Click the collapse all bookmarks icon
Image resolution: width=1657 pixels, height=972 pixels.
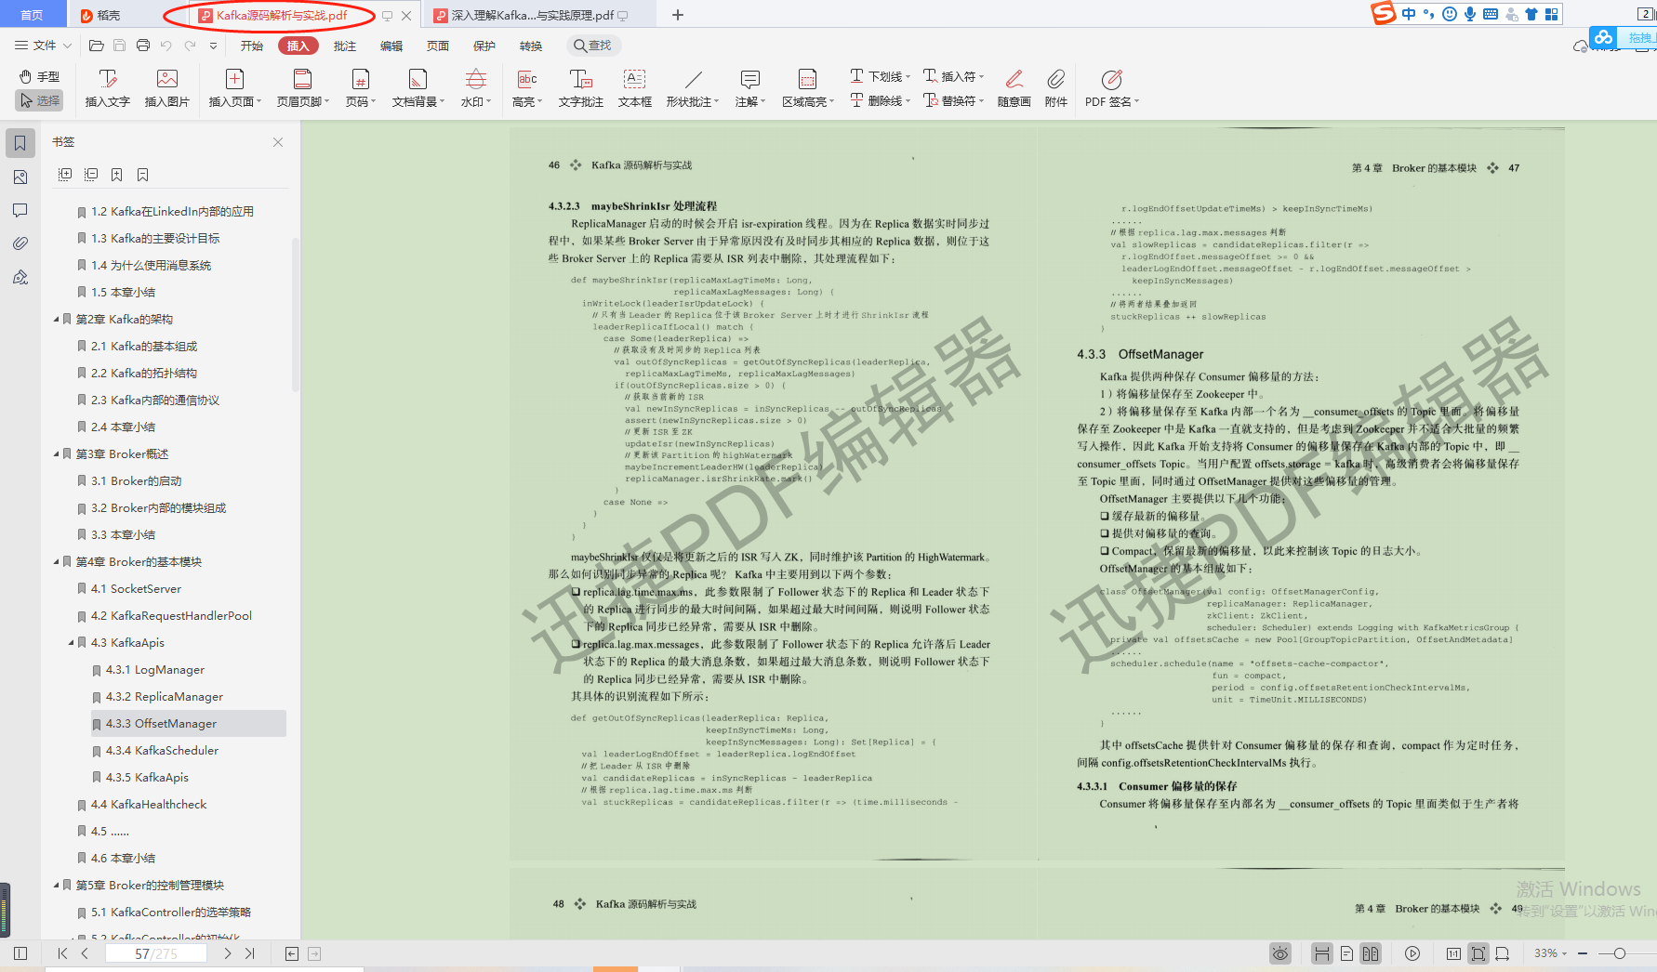(91, 175)
